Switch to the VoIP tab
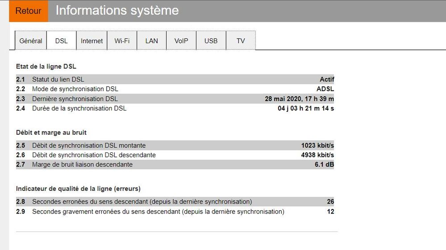Image resolution: width=446 pixels, height=250 pixels. (x=181, y=41)
